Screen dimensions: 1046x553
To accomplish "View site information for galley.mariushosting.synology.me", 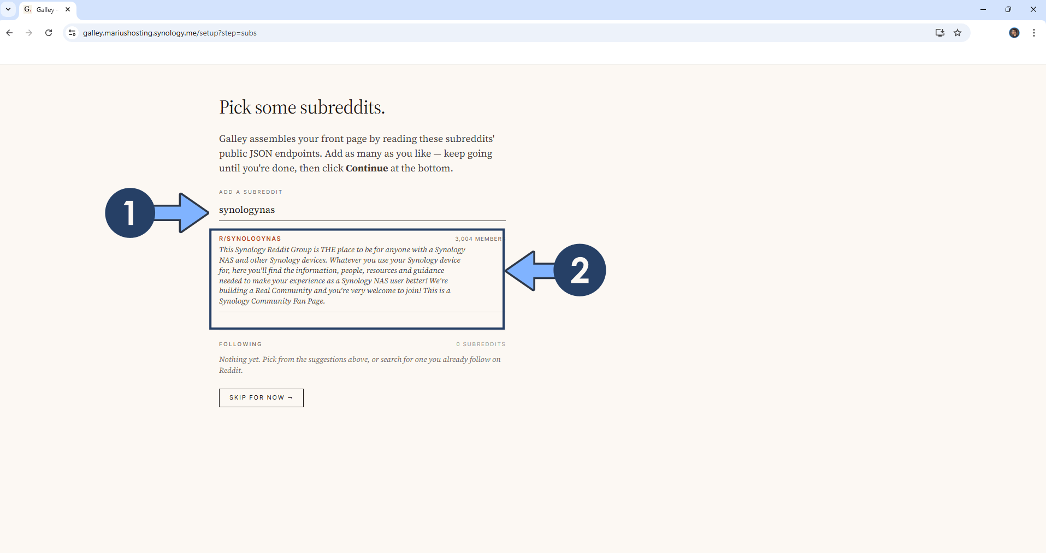I will 72,33.
